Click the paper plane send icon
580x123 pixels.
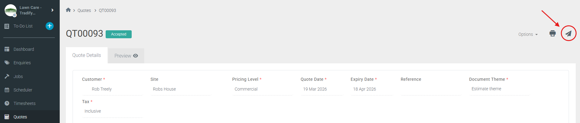click(568, 33)
